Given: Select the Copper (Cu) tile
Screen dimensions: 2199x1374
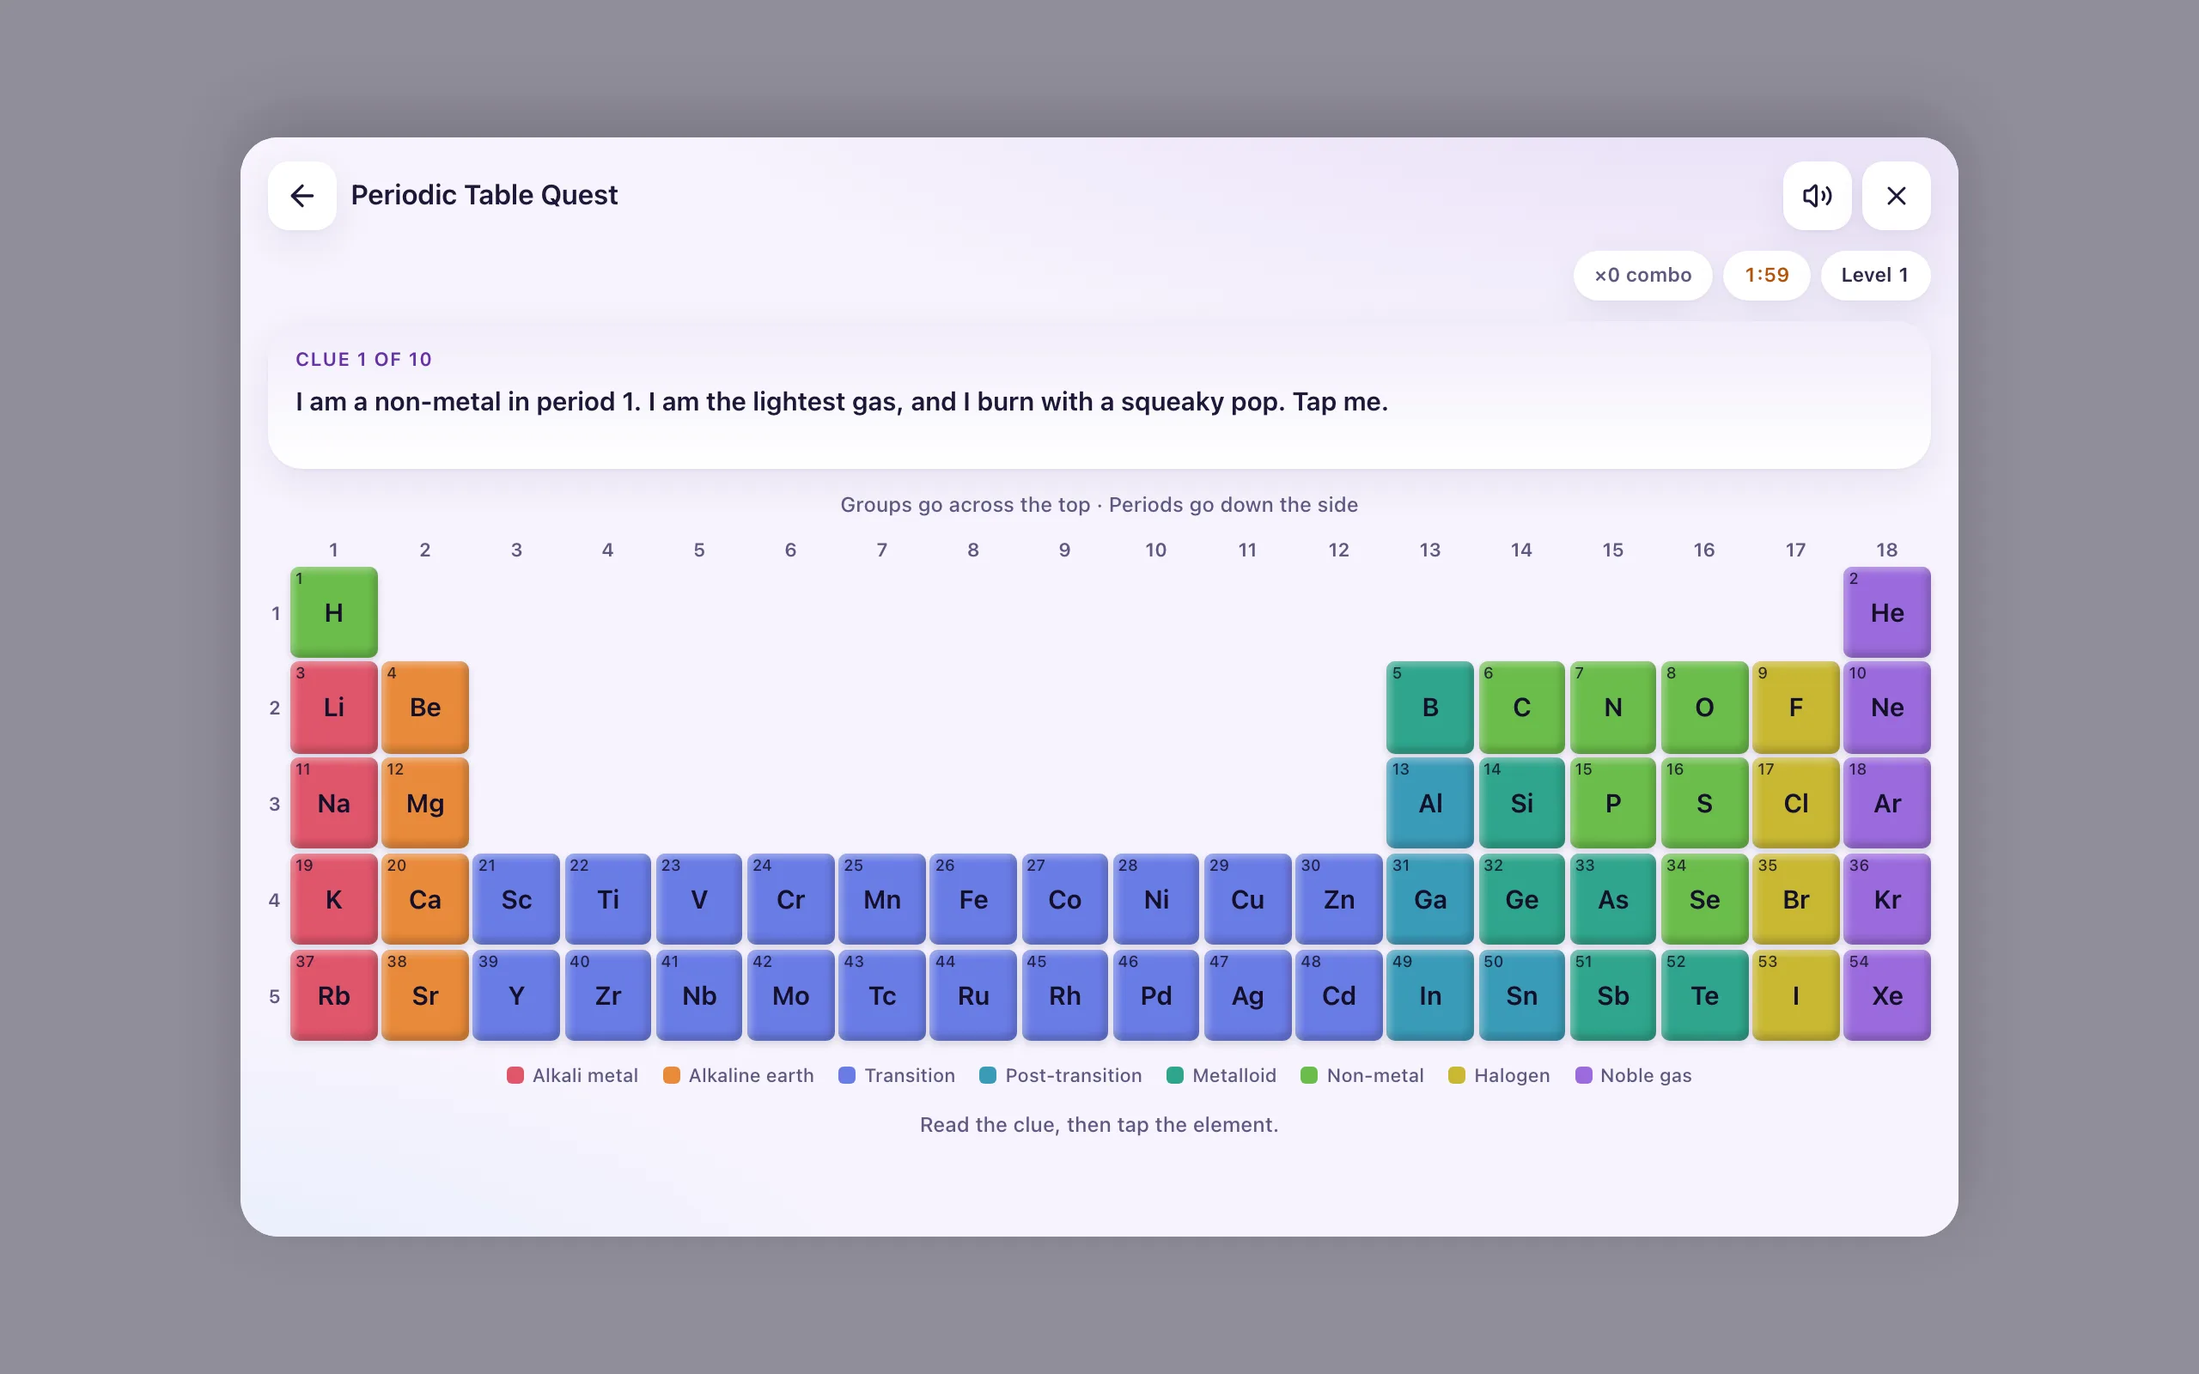Looking at the screenshot, I should point(1246,899).
